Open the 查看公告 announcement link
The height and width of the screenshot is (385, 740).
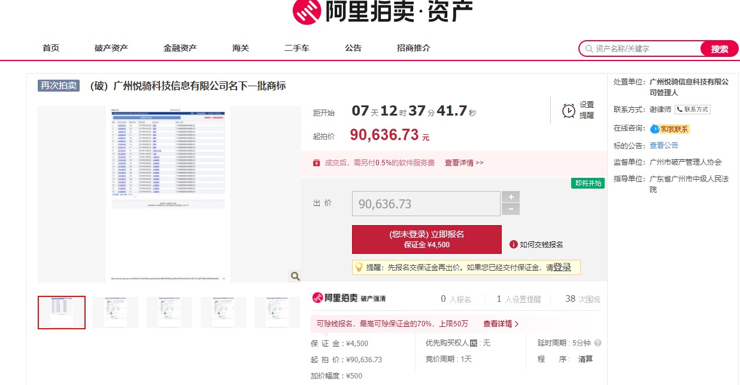click(x=664, y=145)
